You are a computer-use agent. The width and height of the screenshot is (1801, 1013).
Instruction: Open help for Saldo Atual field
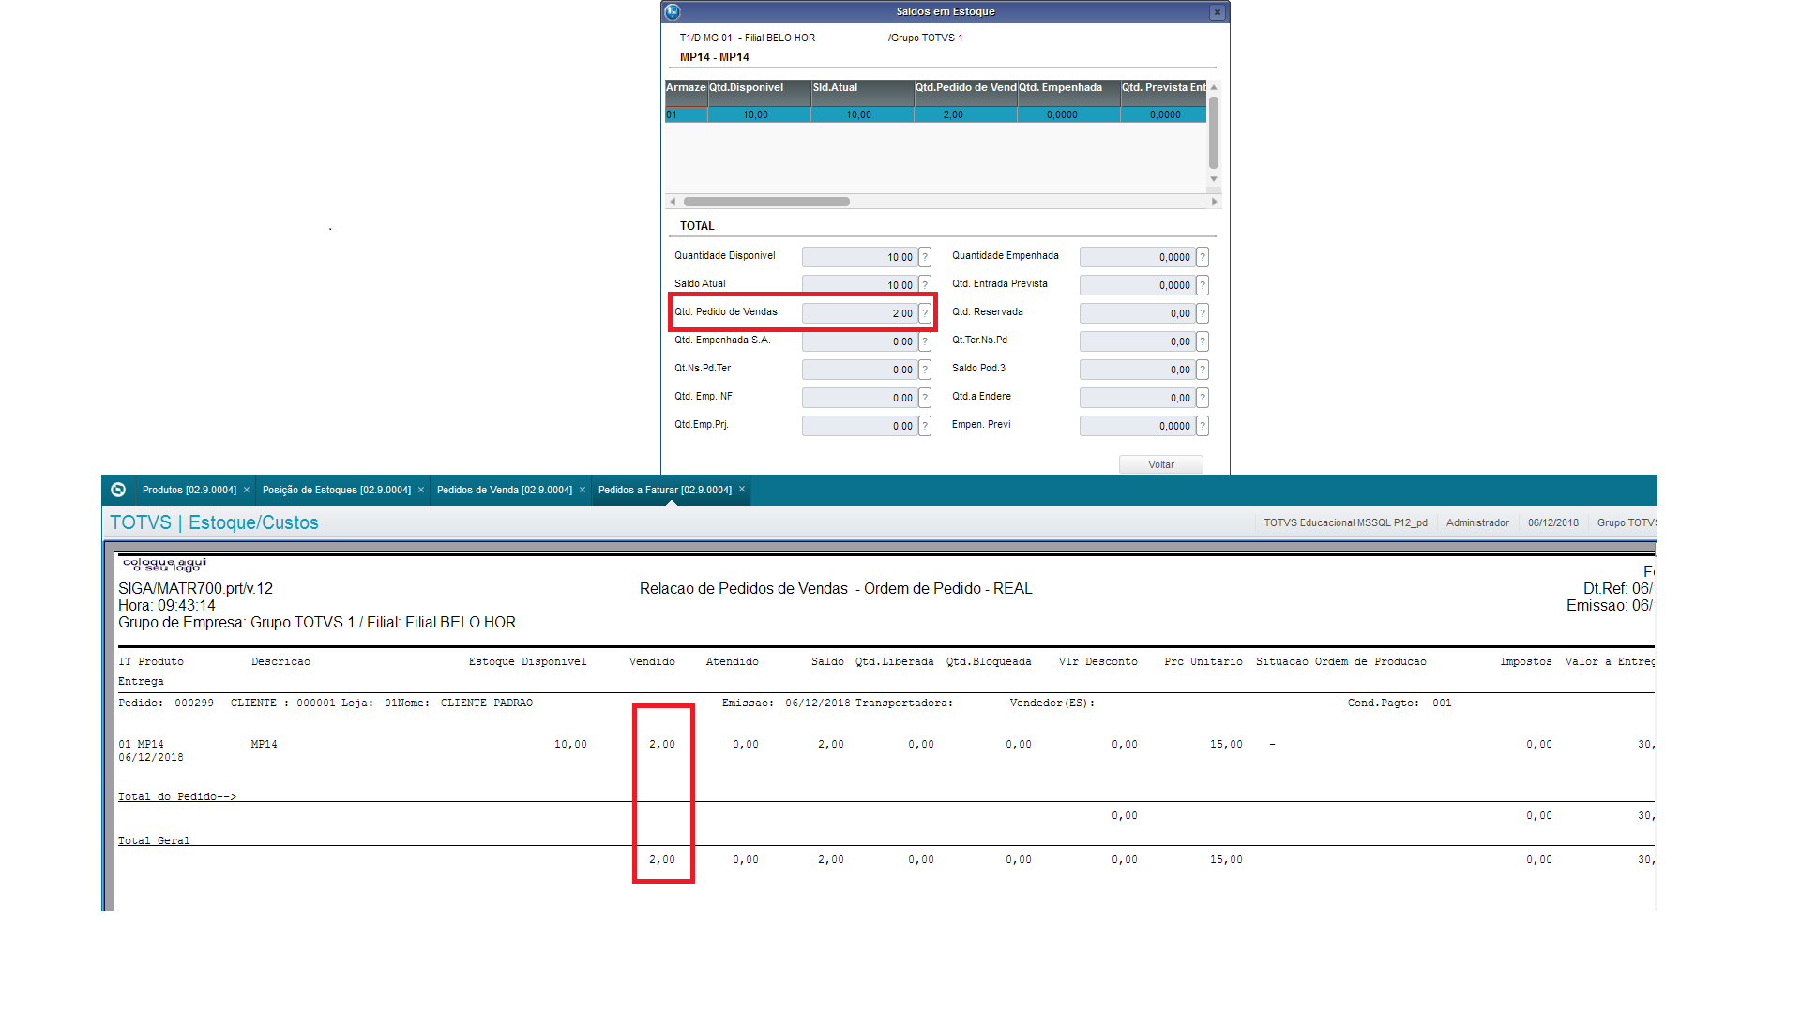(925, 285)
